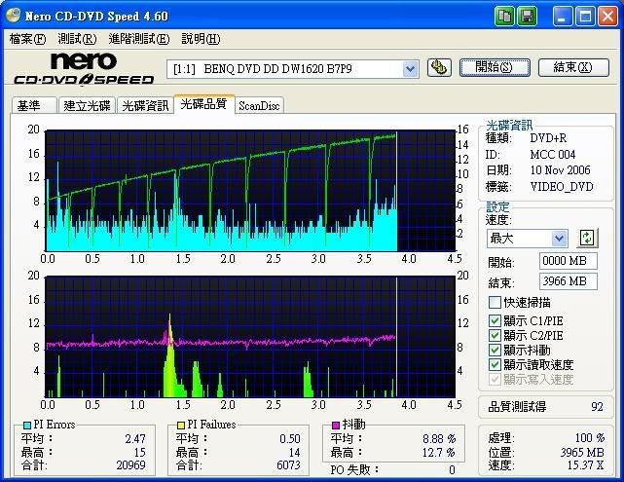Open the 進階測試(E) menu
624x482 pixels.
pos(139,39)
